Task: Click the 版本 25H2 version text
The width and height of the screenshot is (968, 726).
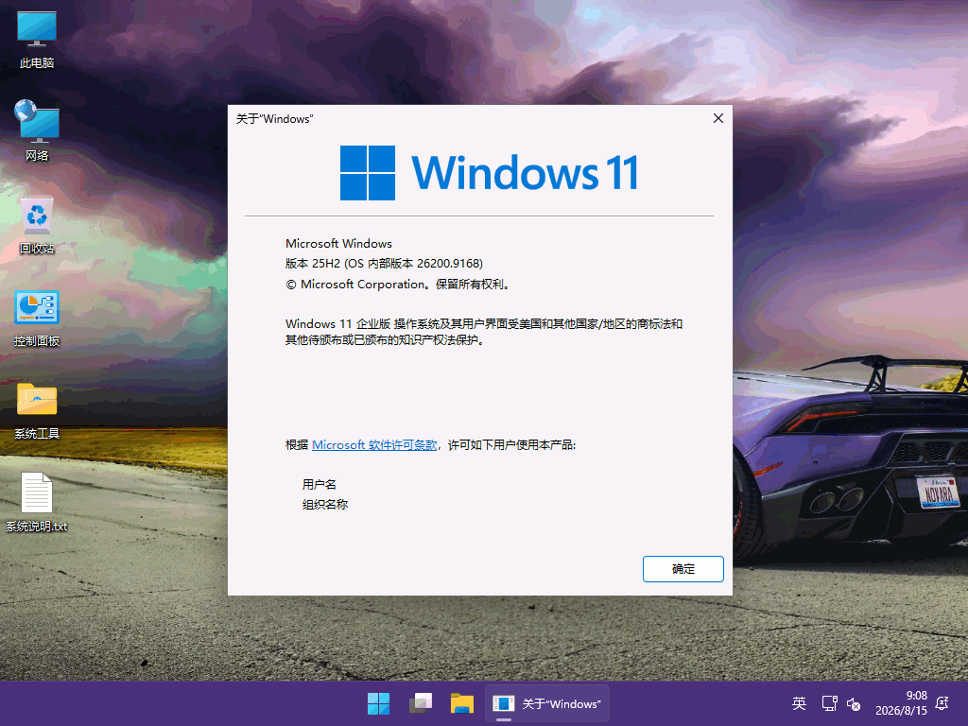Action: point(384,264)
